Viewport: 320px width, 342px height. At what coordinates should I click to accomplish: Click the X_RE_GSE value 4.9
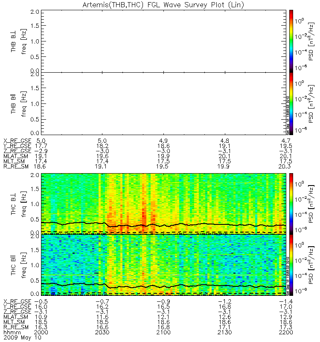point(163,141)
